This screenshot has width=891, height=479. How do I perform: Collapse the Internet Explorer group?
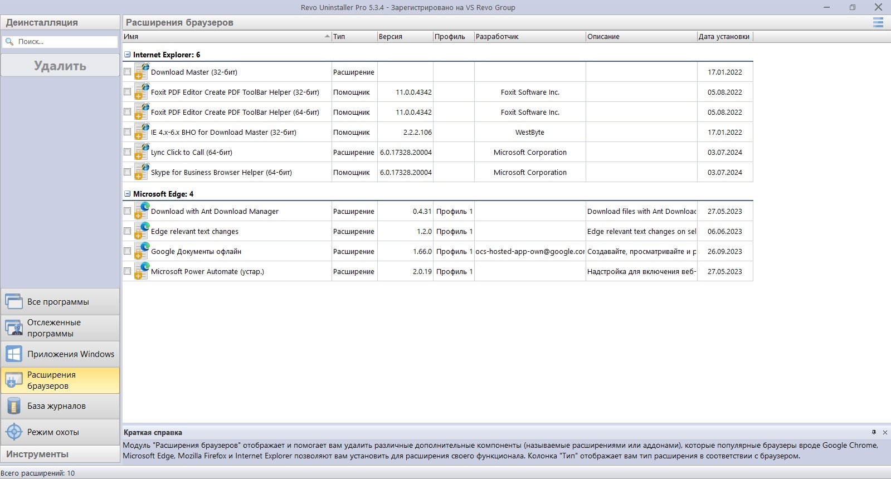(128, 55)
